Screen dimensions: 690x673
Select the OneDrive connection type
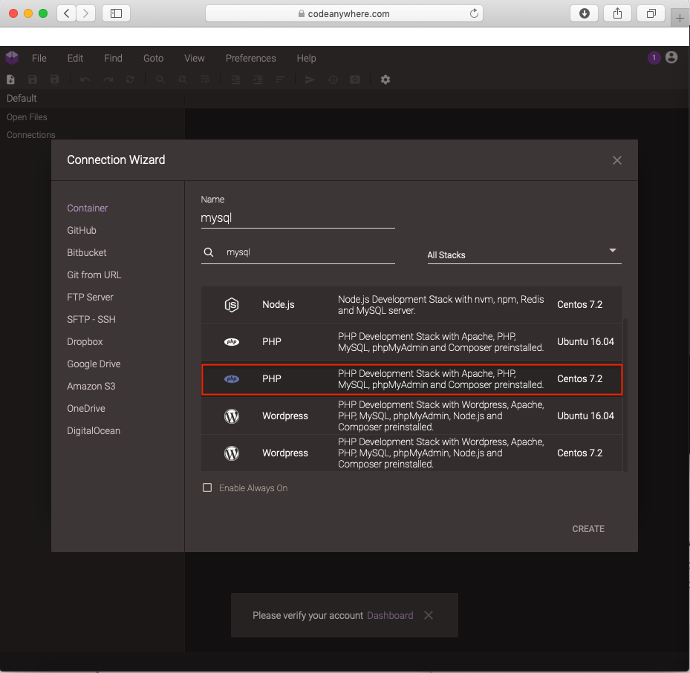(86, 408)
